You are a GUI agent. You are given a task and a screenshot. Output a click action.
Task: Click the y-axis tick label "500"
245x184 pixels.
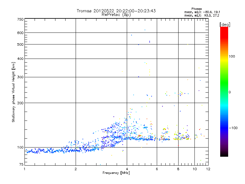[x=20, y=44]
